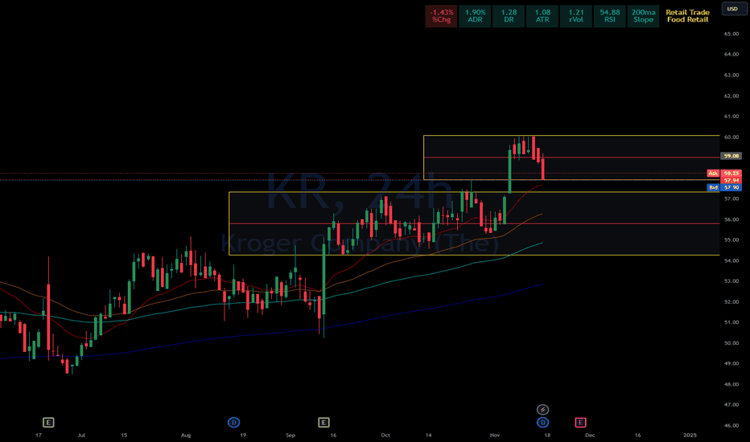Click the November dividend D marker
750x442 pixels.
[542, 423]
